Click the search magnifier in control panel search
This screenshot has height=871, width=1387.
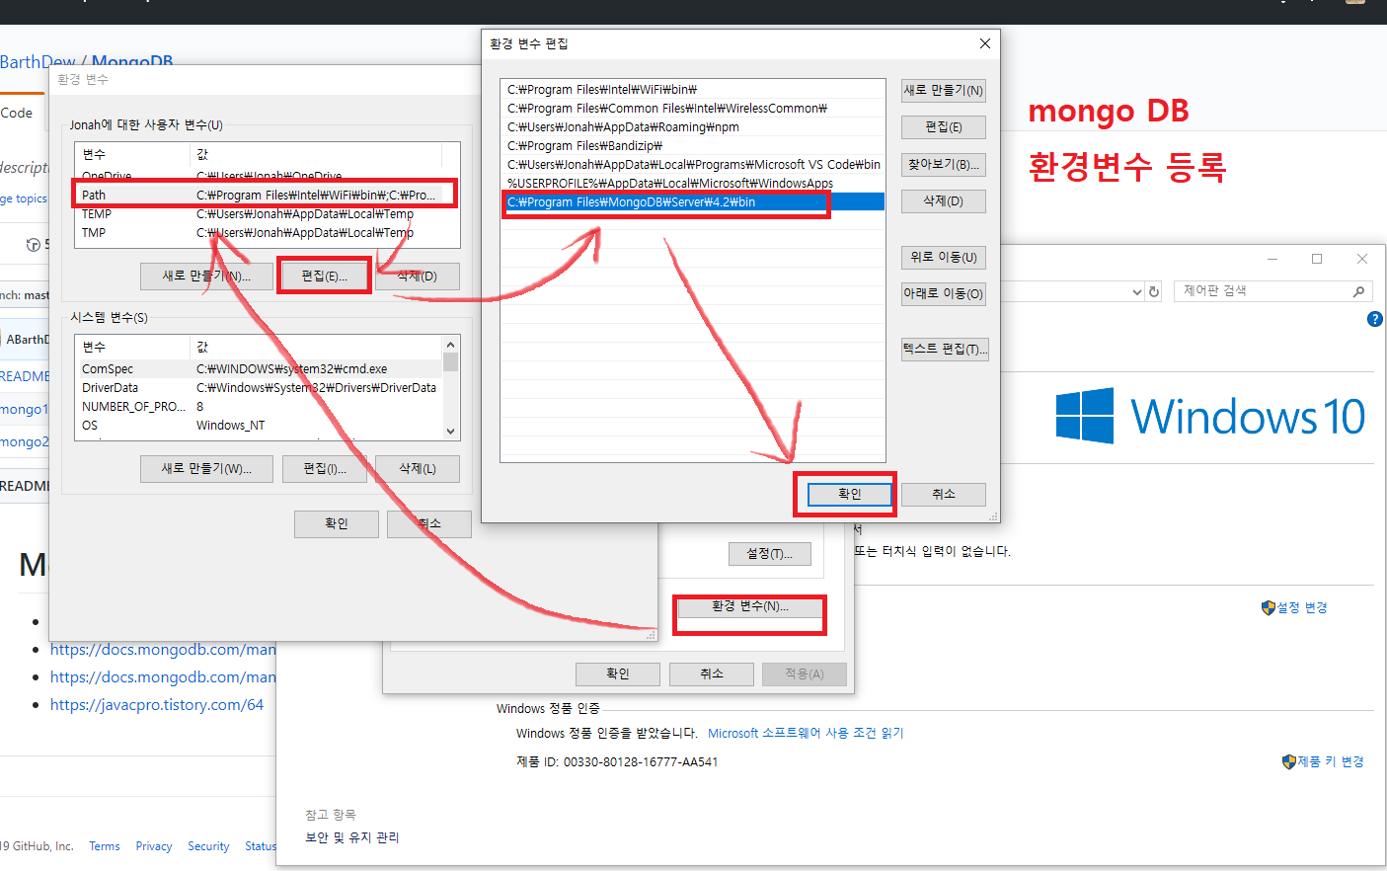pos(1358,291)
